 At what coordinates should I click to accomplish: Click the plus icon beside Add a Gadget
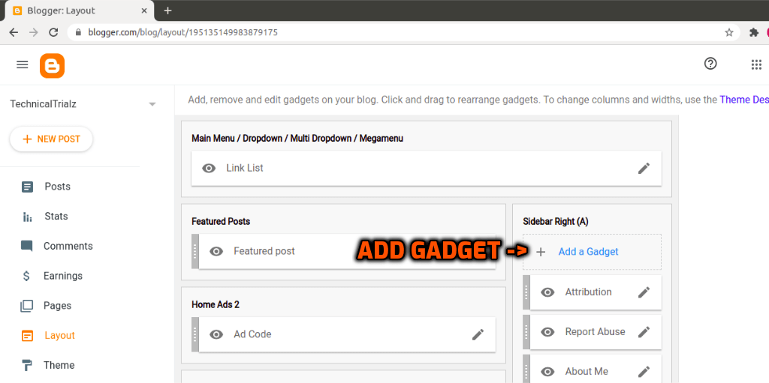point(541,253)
